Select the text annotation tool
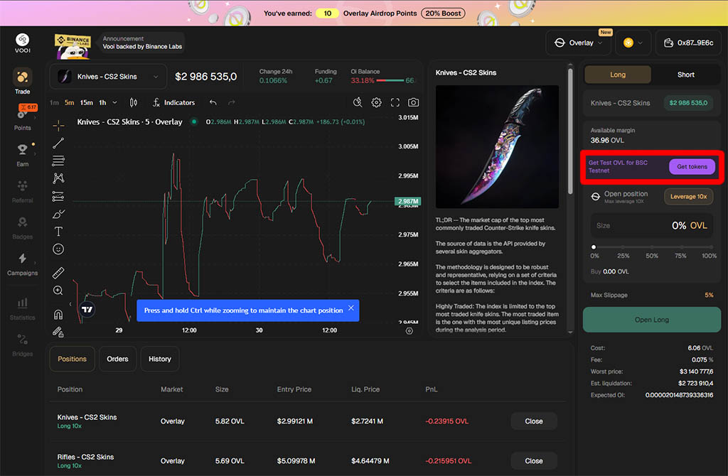Image resolution: width=728 pixels, height=476 pixels. (58, 232)
